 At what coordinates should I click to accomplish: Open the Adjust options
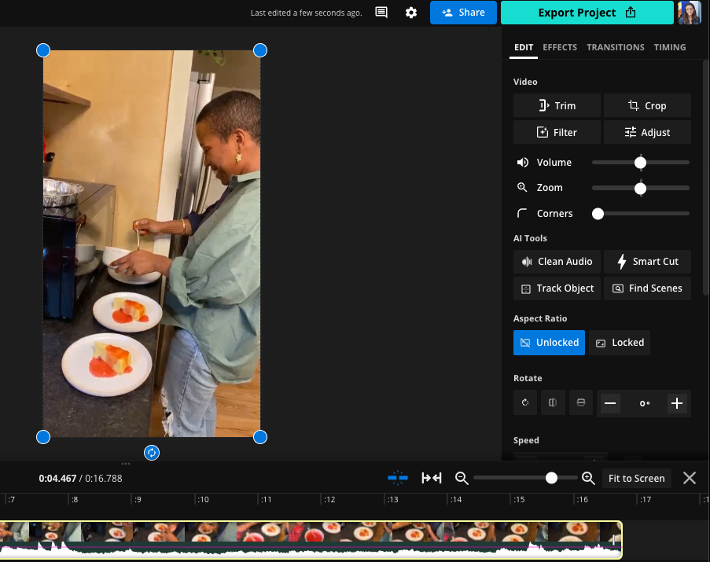click(648, 132)
